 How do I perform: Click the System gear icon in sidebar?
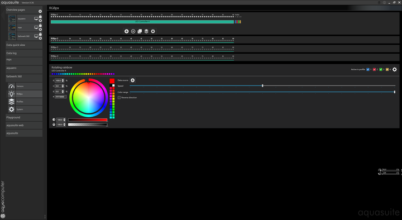(11, 109)
